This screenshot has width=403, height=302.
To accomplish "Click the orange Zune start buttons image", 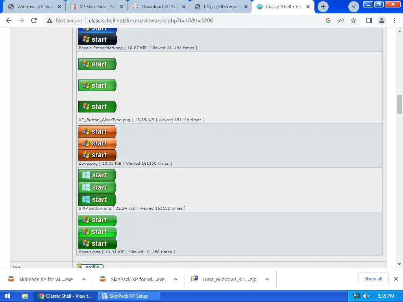I will tap(98, 143).
